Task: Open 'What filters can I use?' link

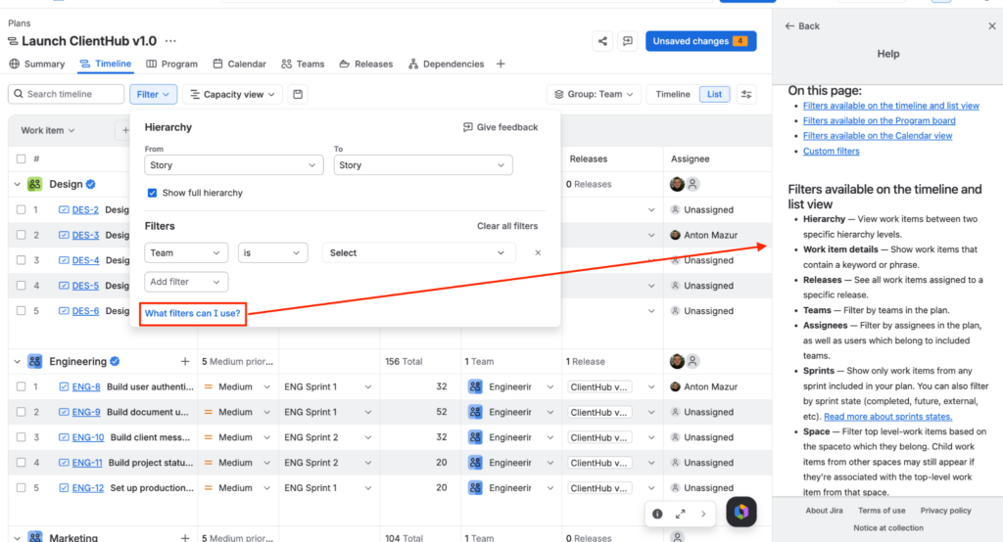Action: pos(193,314)
